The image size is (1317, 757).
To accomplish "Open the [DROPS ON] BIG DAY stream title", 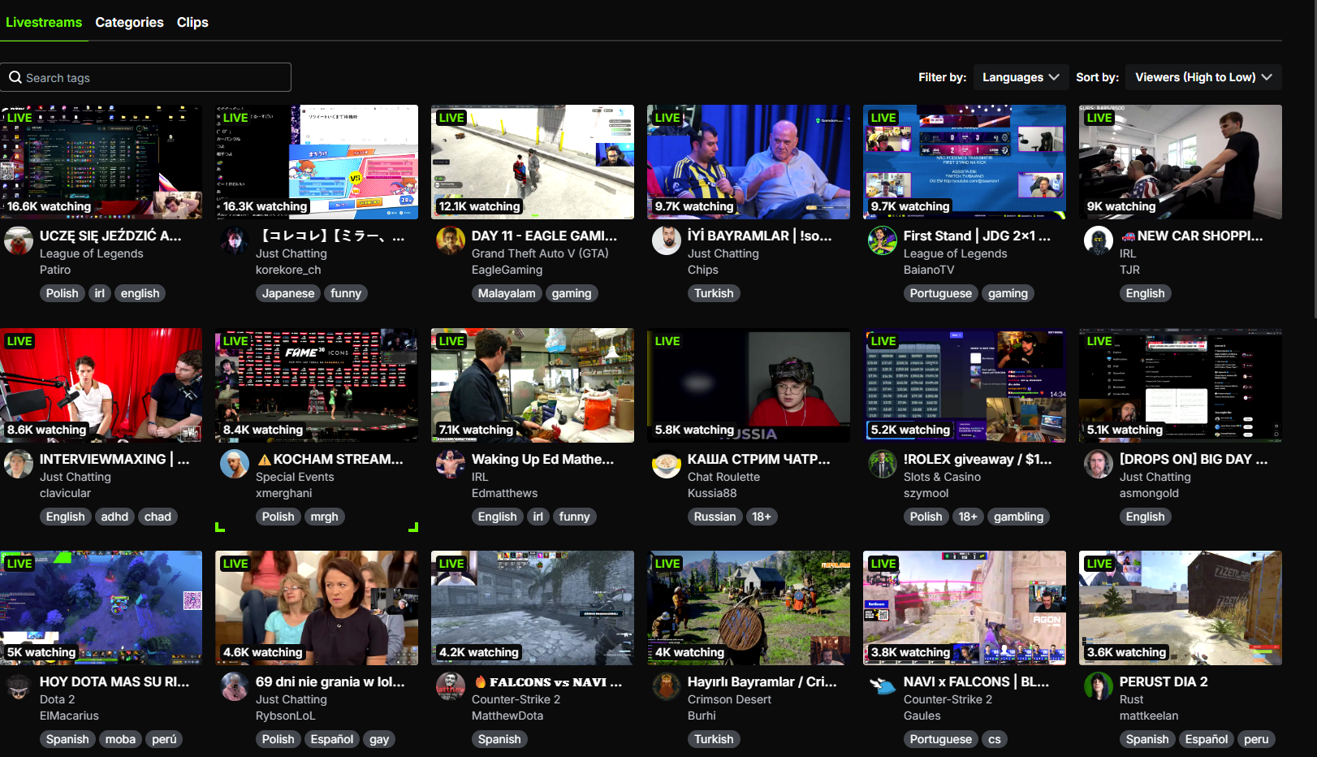I will (x=1194, y=459).
